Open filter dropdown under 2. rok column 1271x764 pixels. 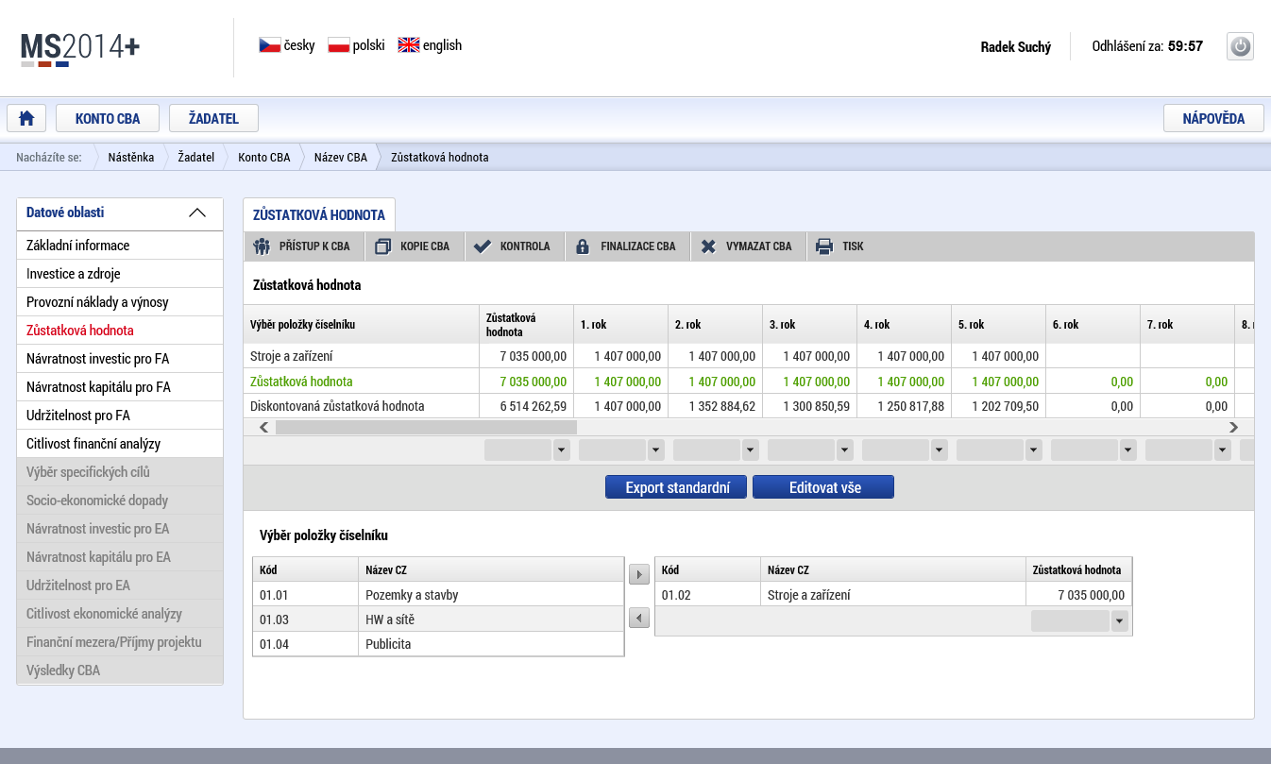pyautogui.click(x=750, y=450)
